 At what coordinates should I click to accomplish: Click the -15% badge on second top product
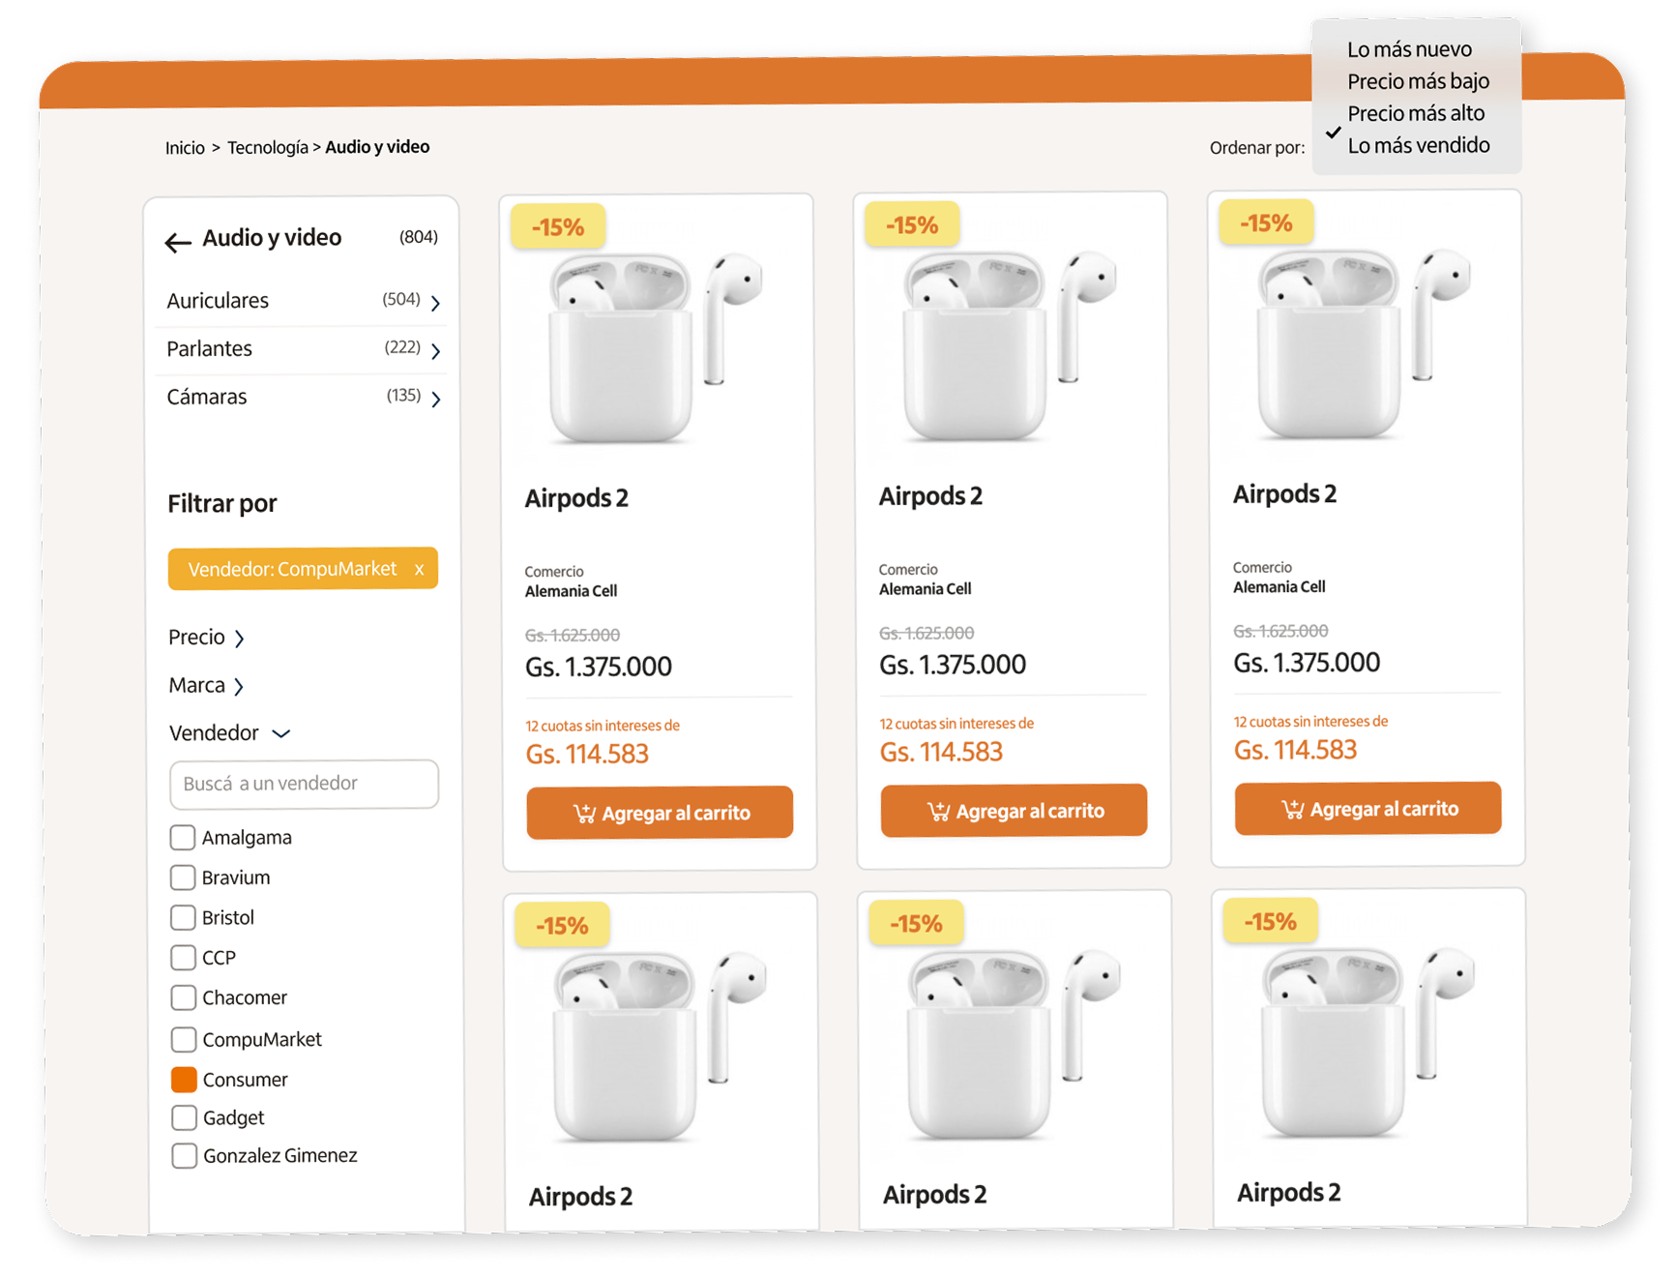pos(912,225)
